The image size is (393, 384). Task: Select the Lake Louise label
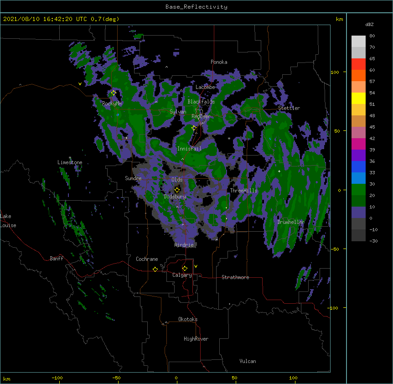(8, 221)
